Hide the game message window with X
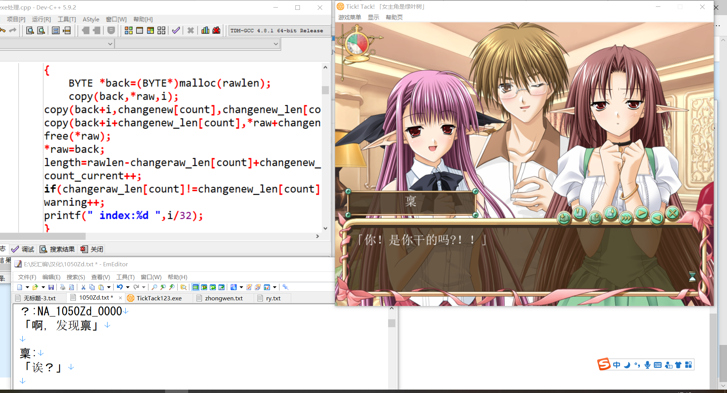Screen dimensions: 727x393 672,213
